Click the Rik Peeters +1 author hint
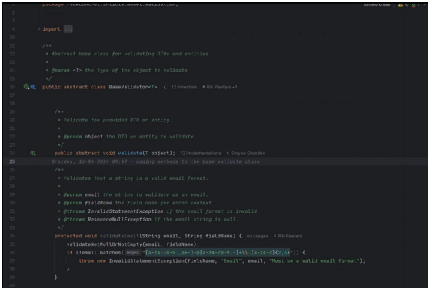Viewport: 430px width, 292px height. click(222, 87)
